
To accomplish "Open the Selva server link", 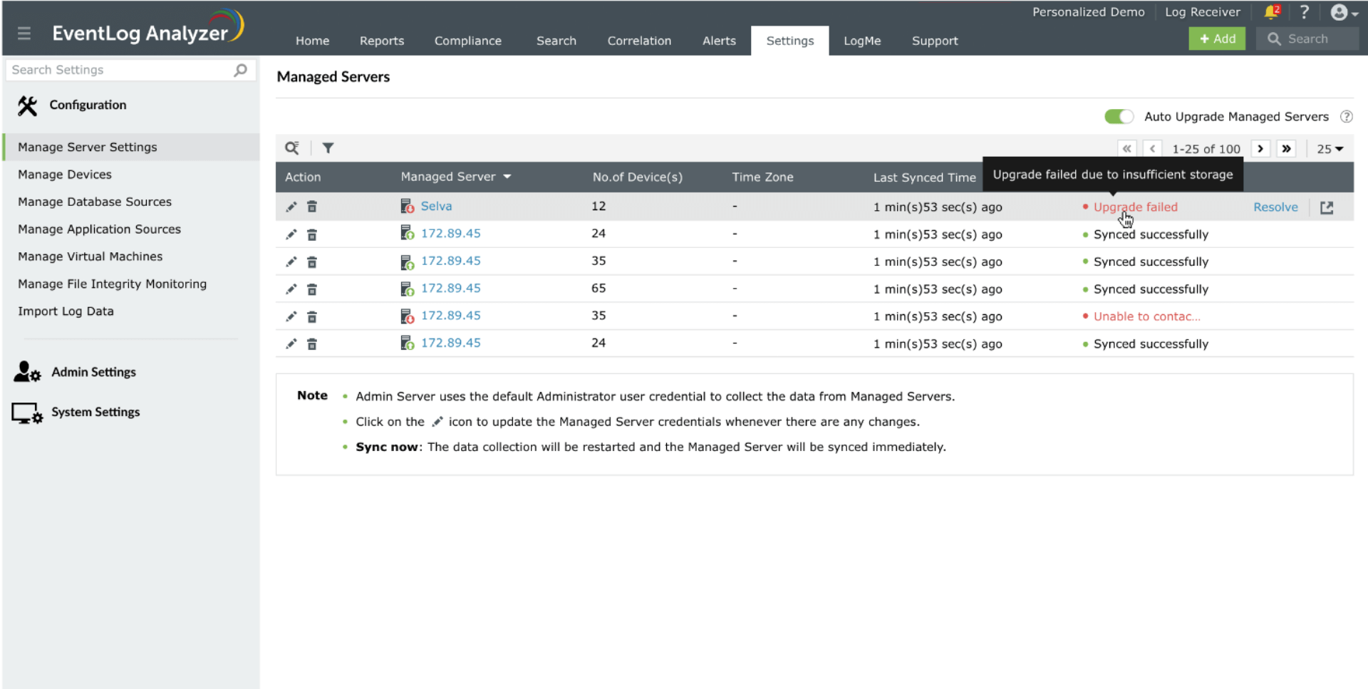I will click(436, 206).
